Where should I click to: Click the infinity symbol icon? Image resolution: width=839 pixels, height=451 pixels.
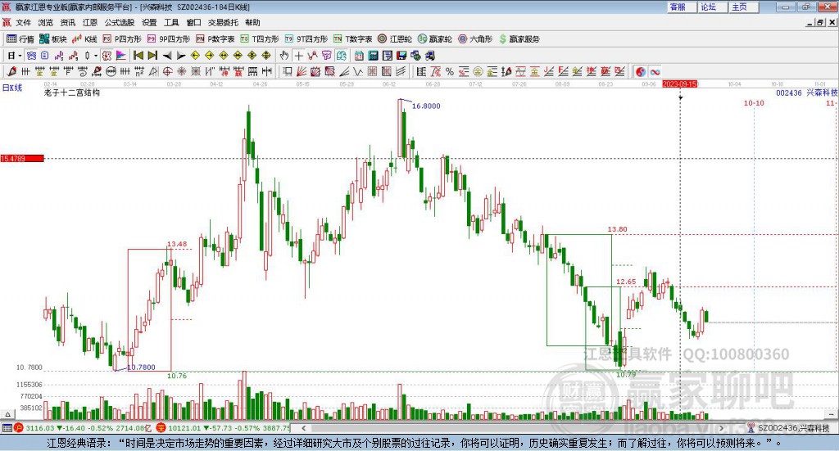point(655,71)
